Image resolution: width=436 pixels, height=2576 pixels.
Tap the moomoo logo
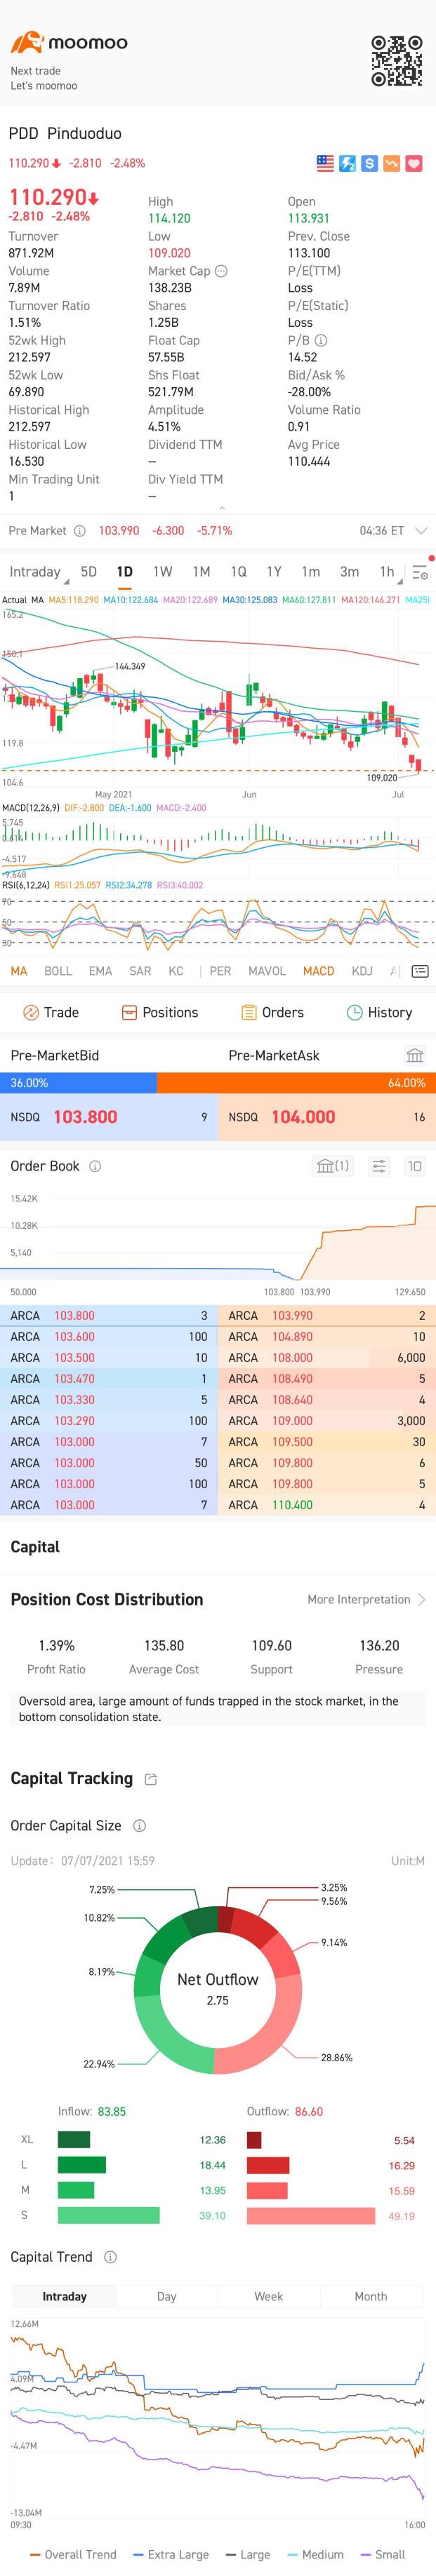[x=69, y=42]
